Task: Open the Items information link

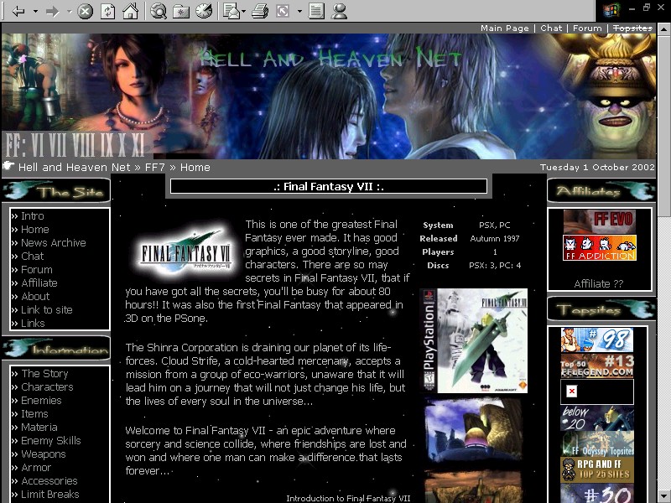Action: (x=34, y=413)
